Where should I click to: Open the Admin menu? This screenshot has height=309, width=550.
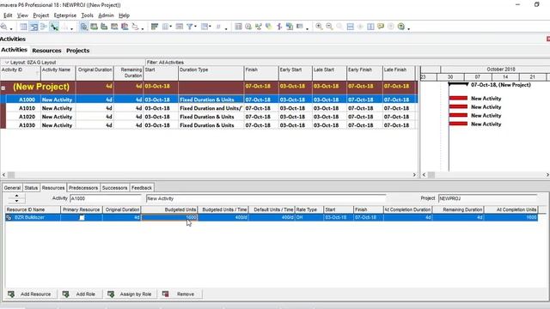click(106, 15)
